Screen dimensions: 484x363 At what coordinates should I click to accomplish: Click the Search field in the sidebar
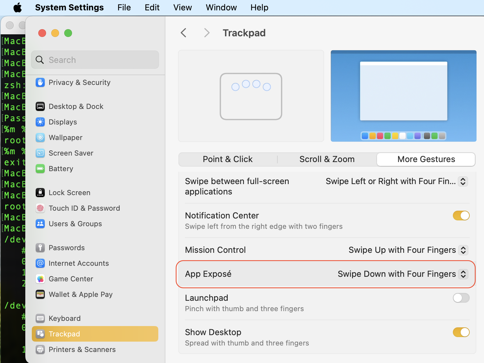(95, 60)
